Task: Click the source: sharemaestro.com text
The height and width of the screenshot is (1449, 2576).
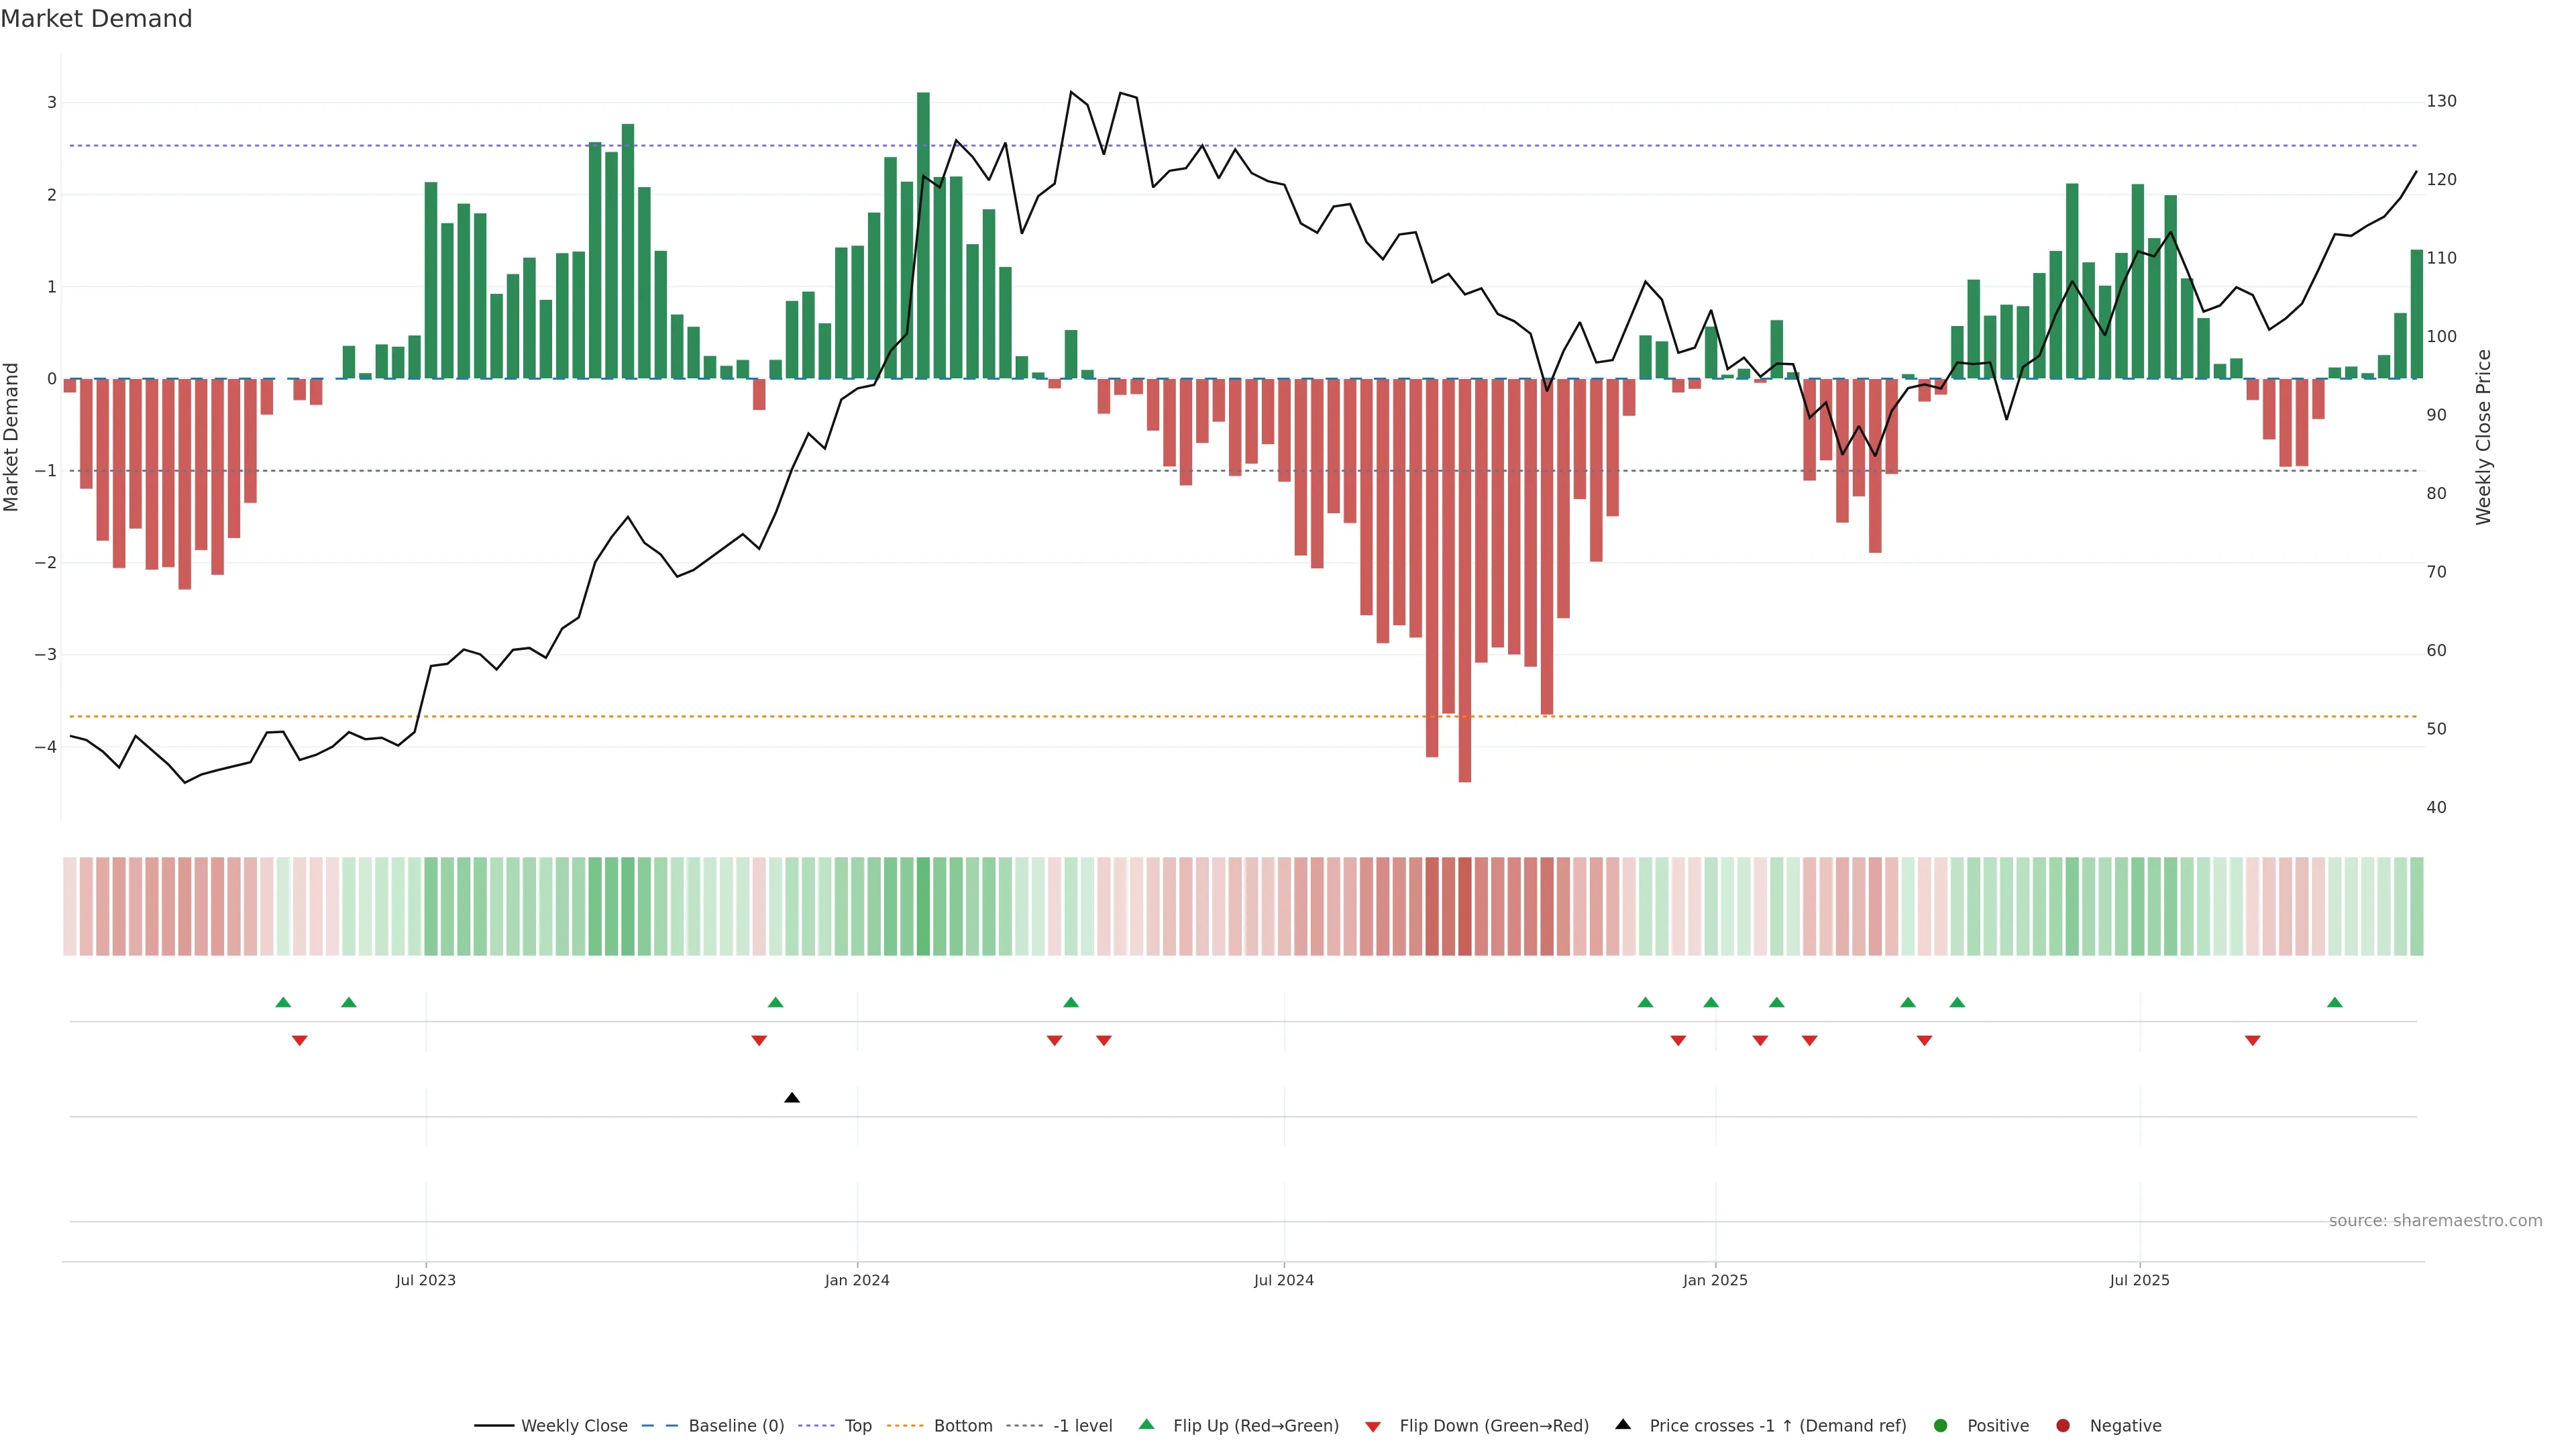Action: [2435, 1221]
